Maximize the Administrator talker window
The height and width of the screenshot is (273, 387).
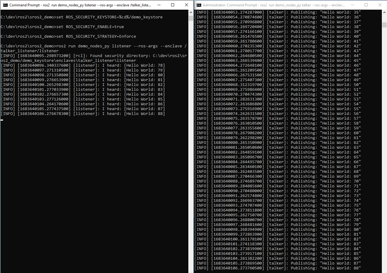(x=366, y=5)
